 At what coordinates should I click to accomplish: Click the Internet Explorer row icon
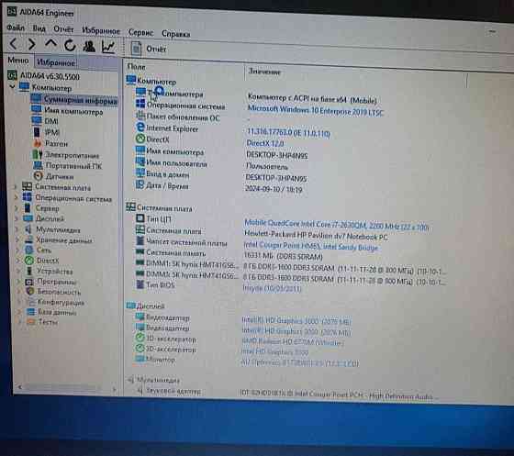pyautogui.click(x=140, y=128)
